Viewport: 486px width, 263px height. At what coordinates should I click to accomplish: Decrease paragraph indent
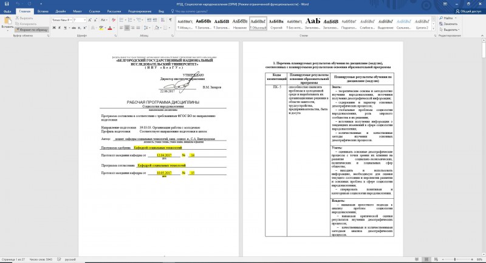click(x=149, y=20)
